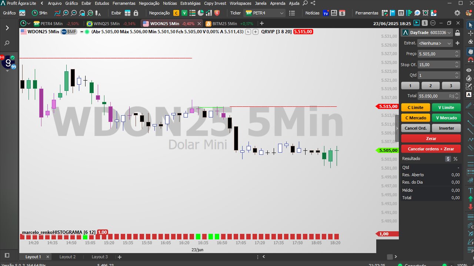
Task: Open the DayTrade 6003336 account dropdown
Action: click(x=427, y=33)
